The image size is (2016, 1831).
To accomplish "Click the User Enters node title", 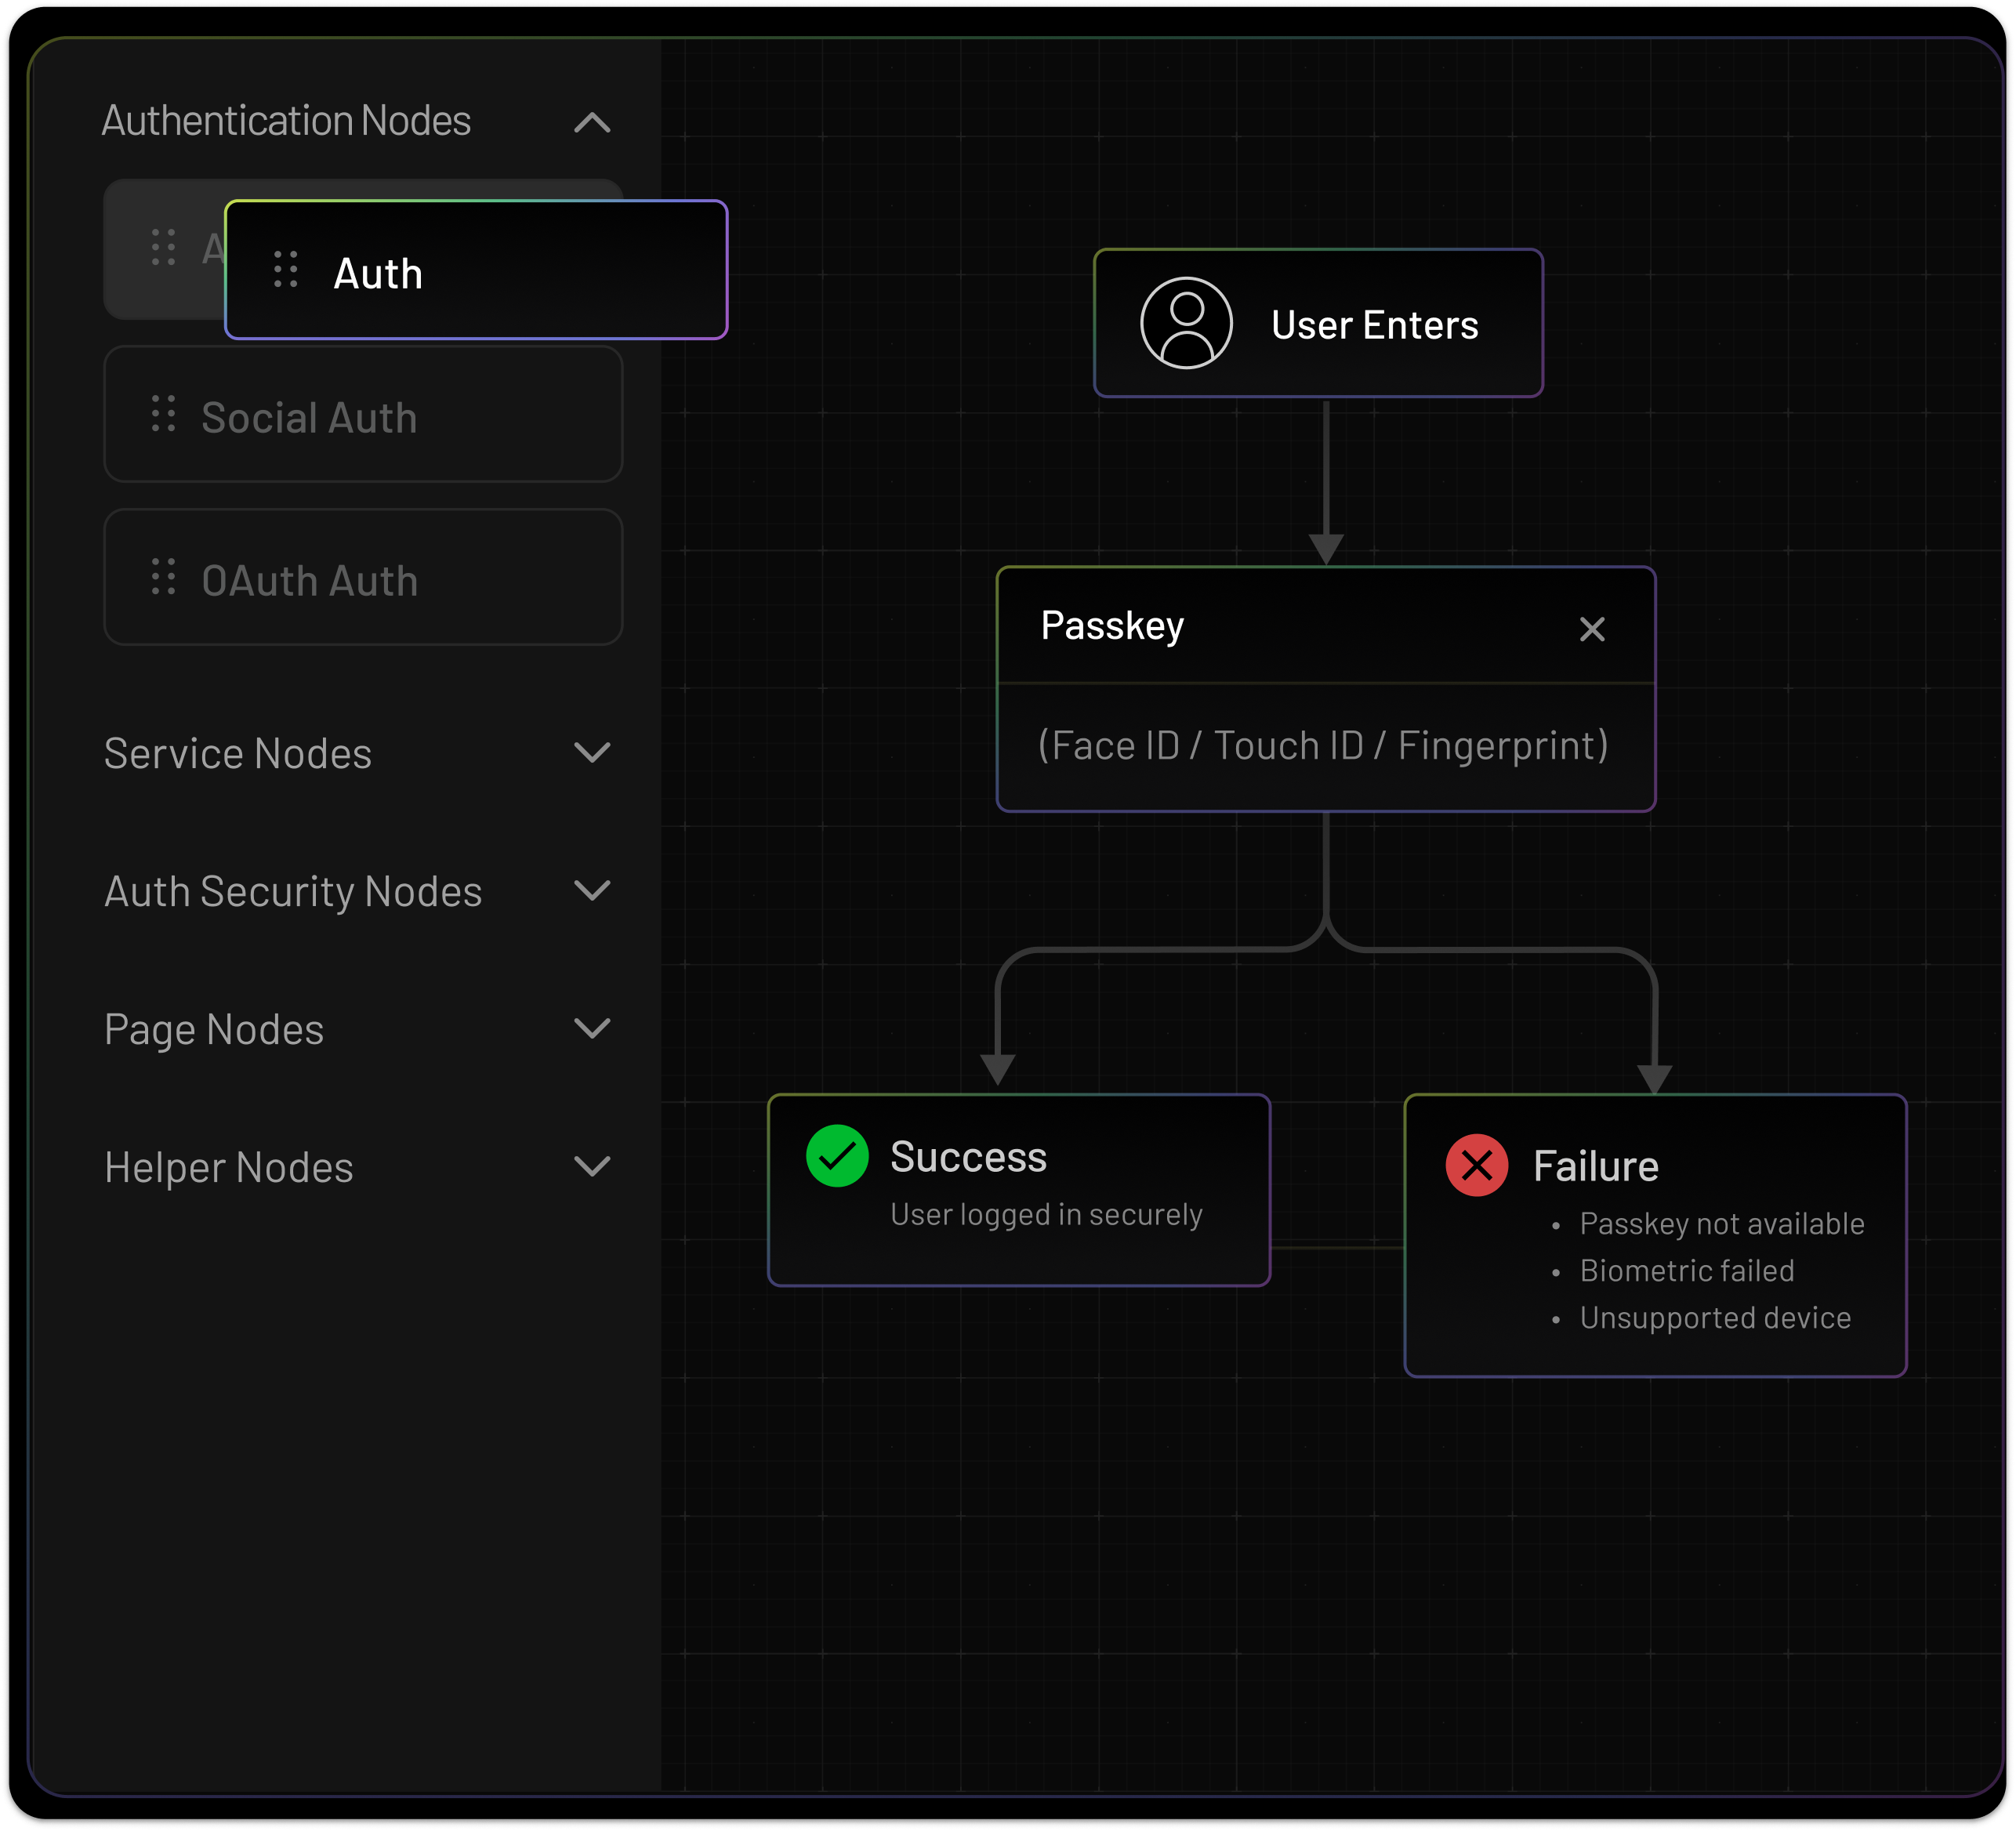I will pos(1374,322).
